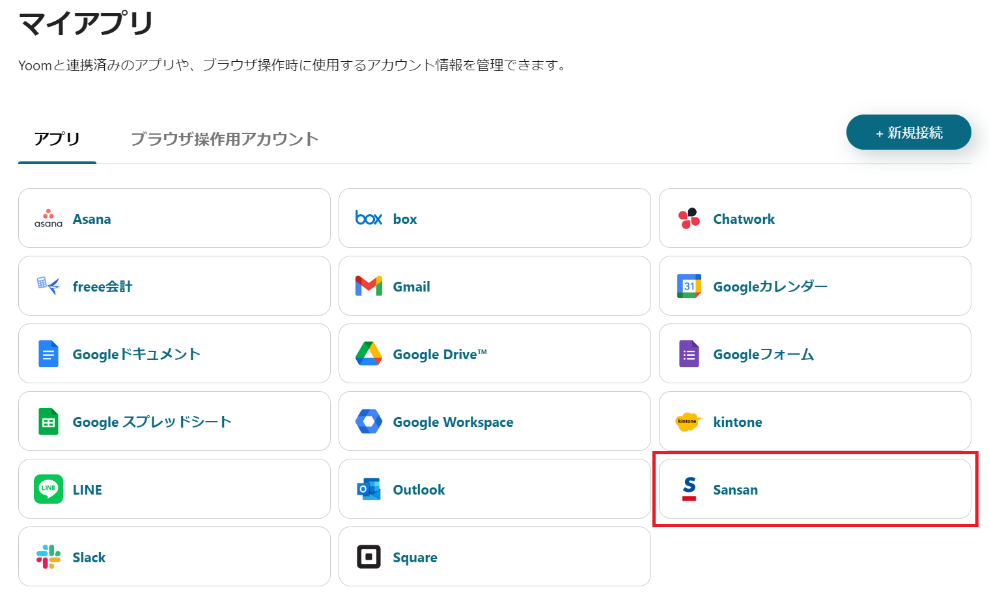This screenshot has height=600, width=989.
Task: Open the freee会計 app card
Action: pyautogui.click(x=102, y=287)
